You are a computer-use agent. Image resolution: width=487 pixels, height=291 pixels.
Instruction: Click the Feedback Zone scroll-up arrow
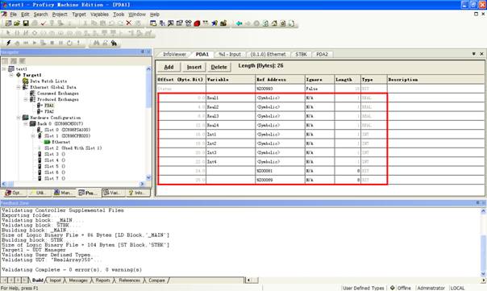[483, 211]
